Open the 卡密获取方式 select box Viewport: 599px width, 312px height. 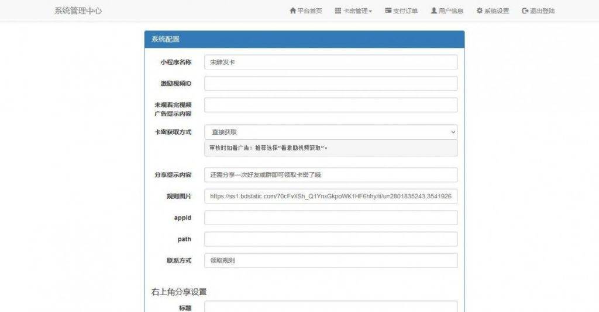point(331,132)
